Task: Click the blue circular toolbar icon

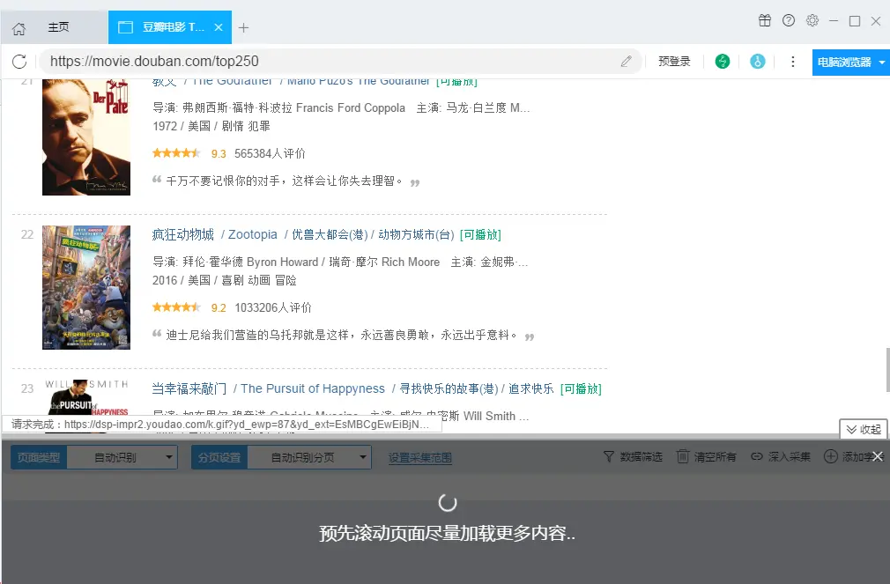Action: coord(757,62)
